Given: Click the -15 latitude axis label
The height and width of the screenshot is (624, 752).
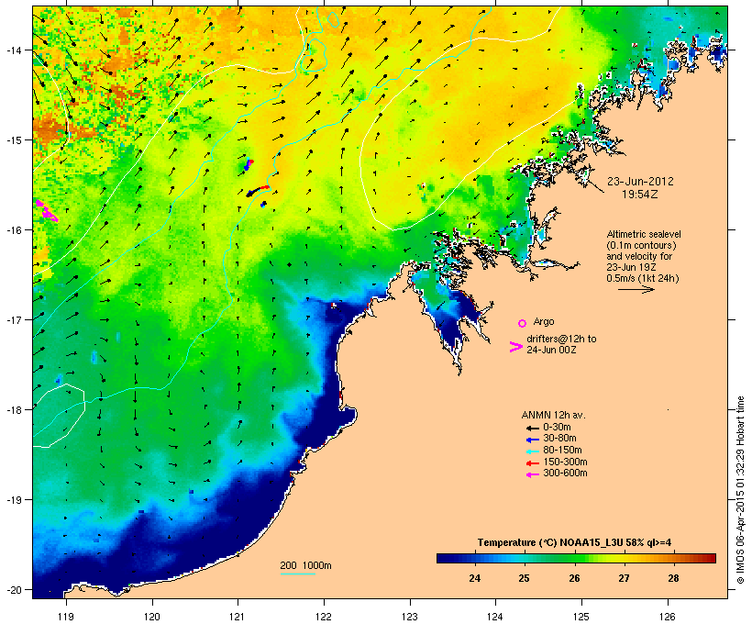Looking at the screenshot, I should [x=13, y=140].
